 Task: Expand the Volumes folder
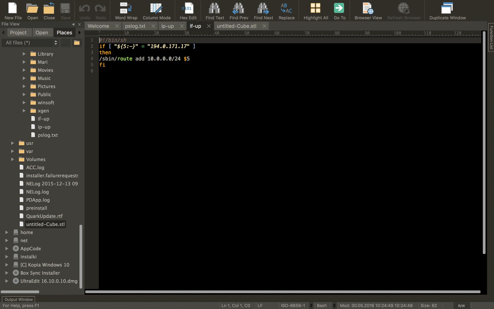point(12,159)
